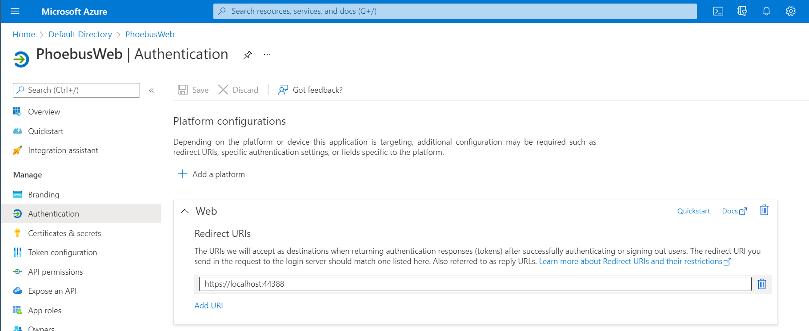
Task: Click the redirect URI field https://localhost:44388
Action: click(x=475, y=284)
